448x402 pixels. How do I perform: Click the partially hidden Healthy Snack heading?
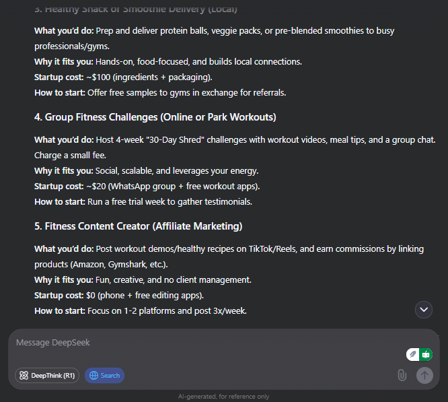pos(136,9)
